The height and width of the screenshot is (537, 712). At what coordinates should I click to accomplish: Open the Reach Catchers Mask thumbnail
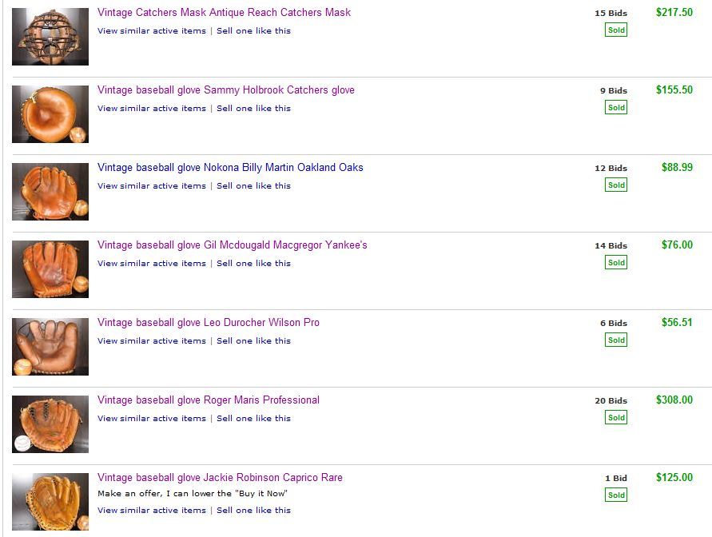click(x=50, y=37)
